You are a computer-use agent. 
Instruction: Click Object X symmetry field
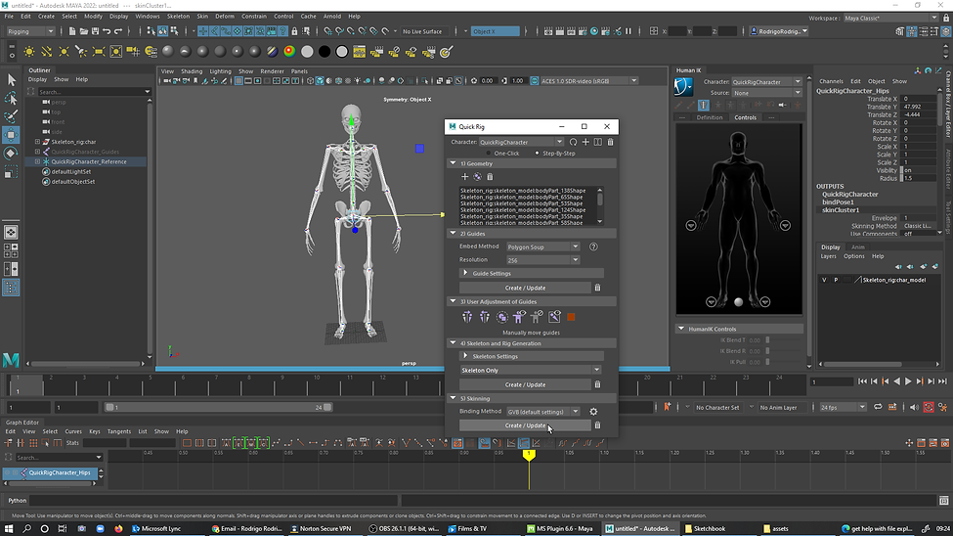[496, 31]
